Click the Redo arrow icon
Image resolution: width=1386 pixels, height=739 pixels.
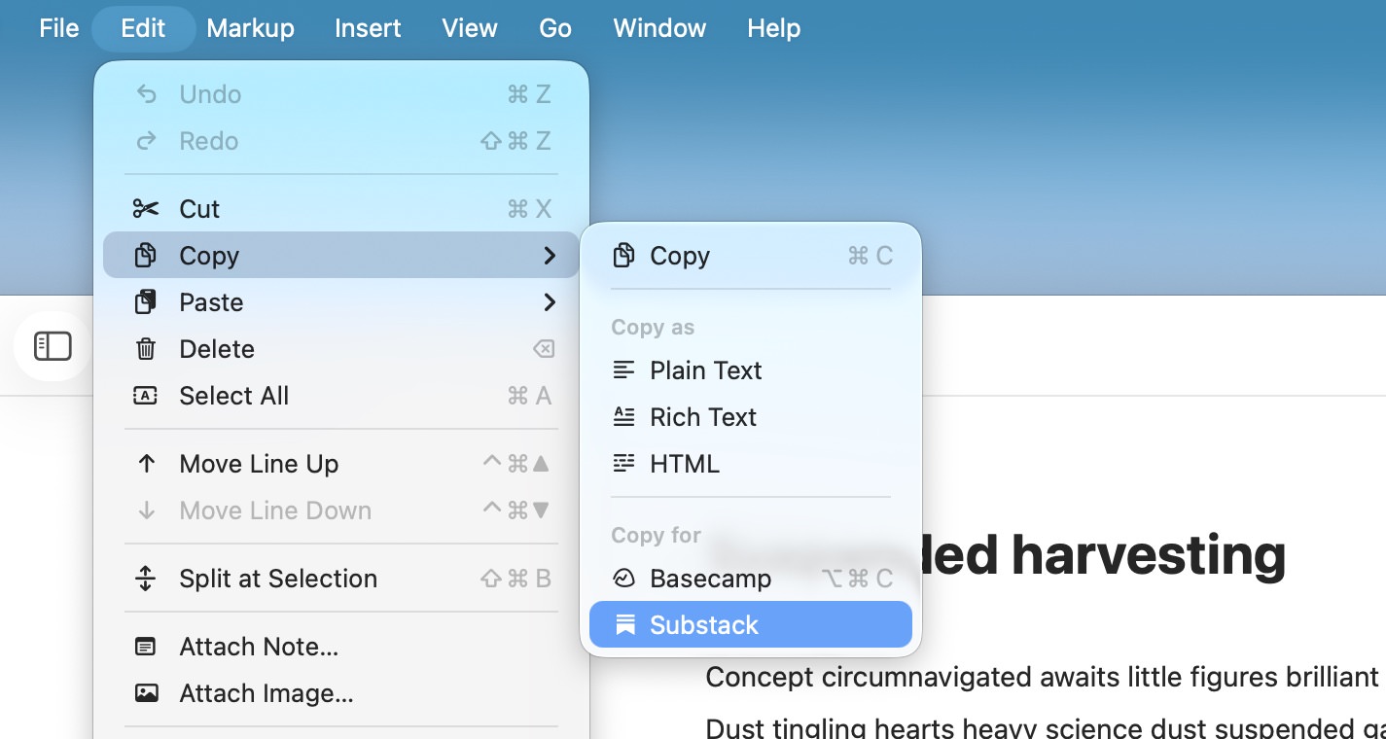click(x=145, y=140)
